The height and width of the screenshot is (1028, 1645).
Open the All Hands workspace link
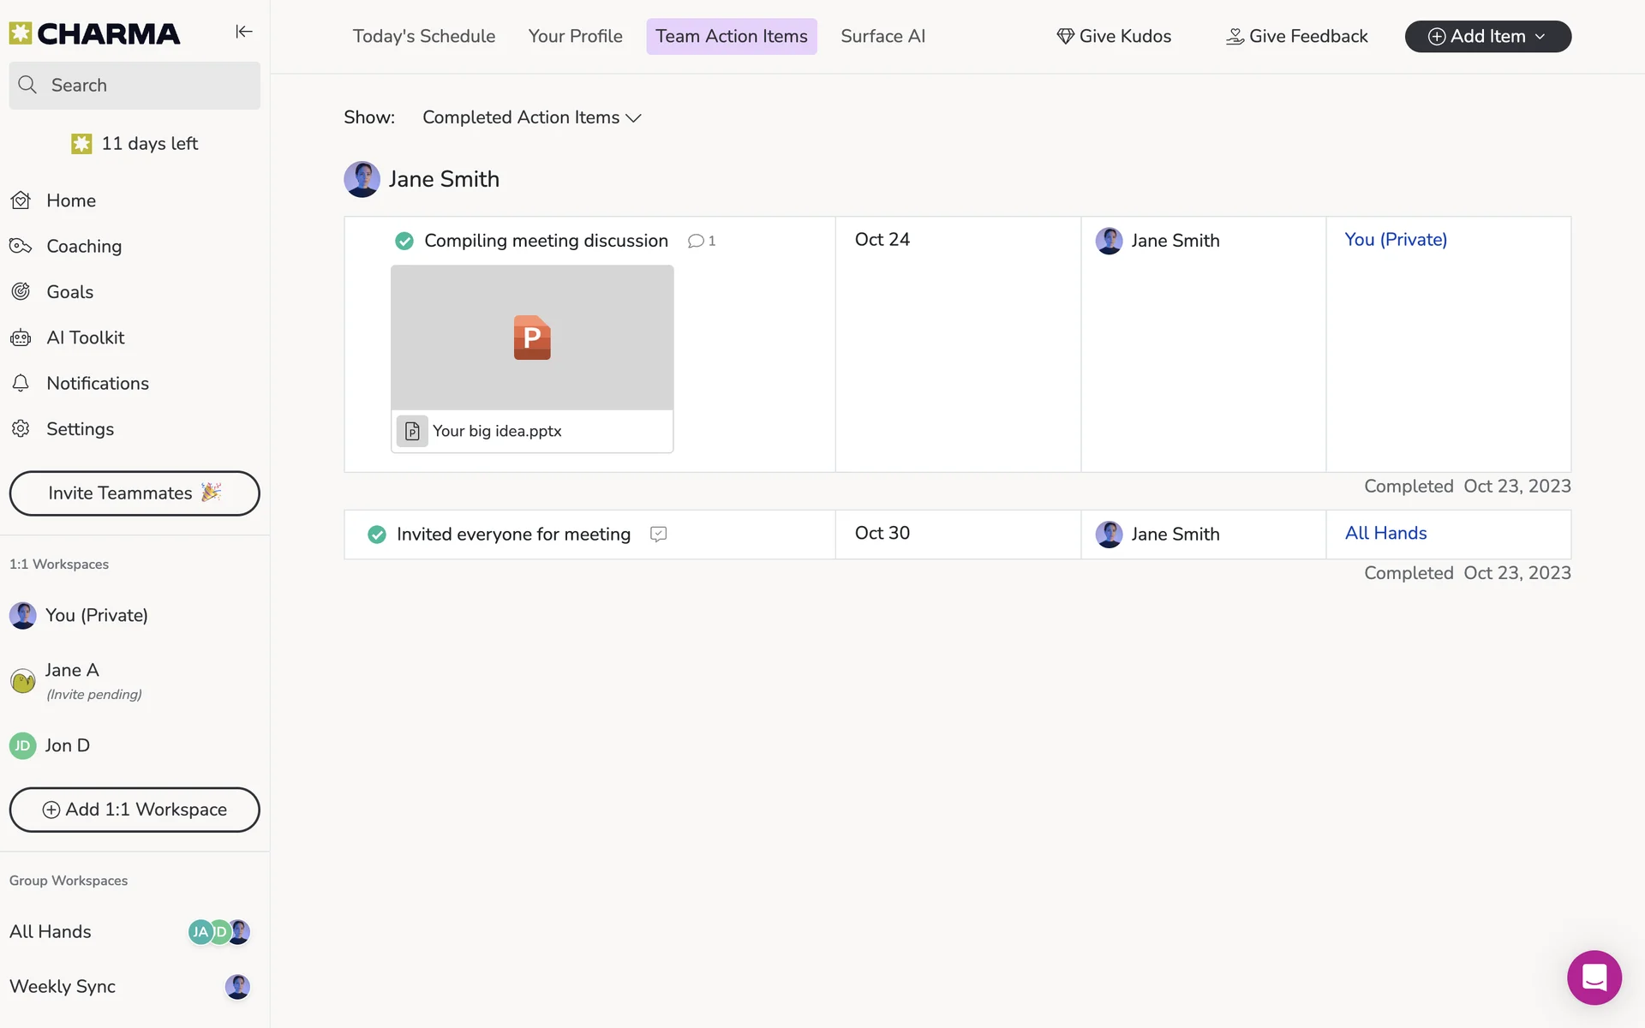pos(1385,533)
